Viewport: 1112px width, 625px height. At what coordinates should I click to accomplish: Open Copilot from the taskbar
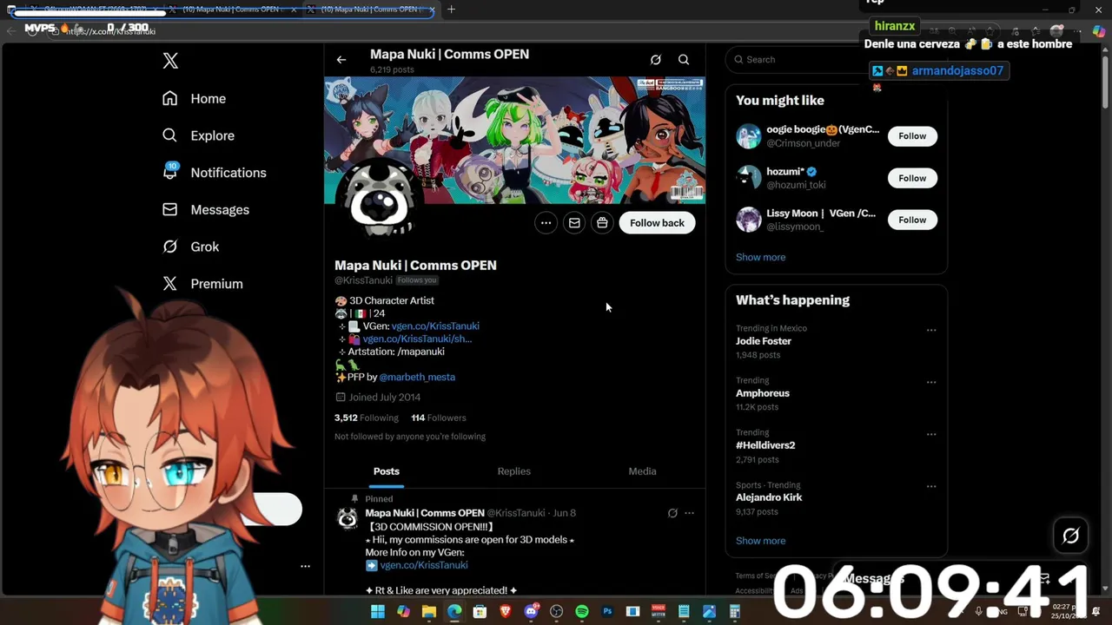[x=403, y=612]
